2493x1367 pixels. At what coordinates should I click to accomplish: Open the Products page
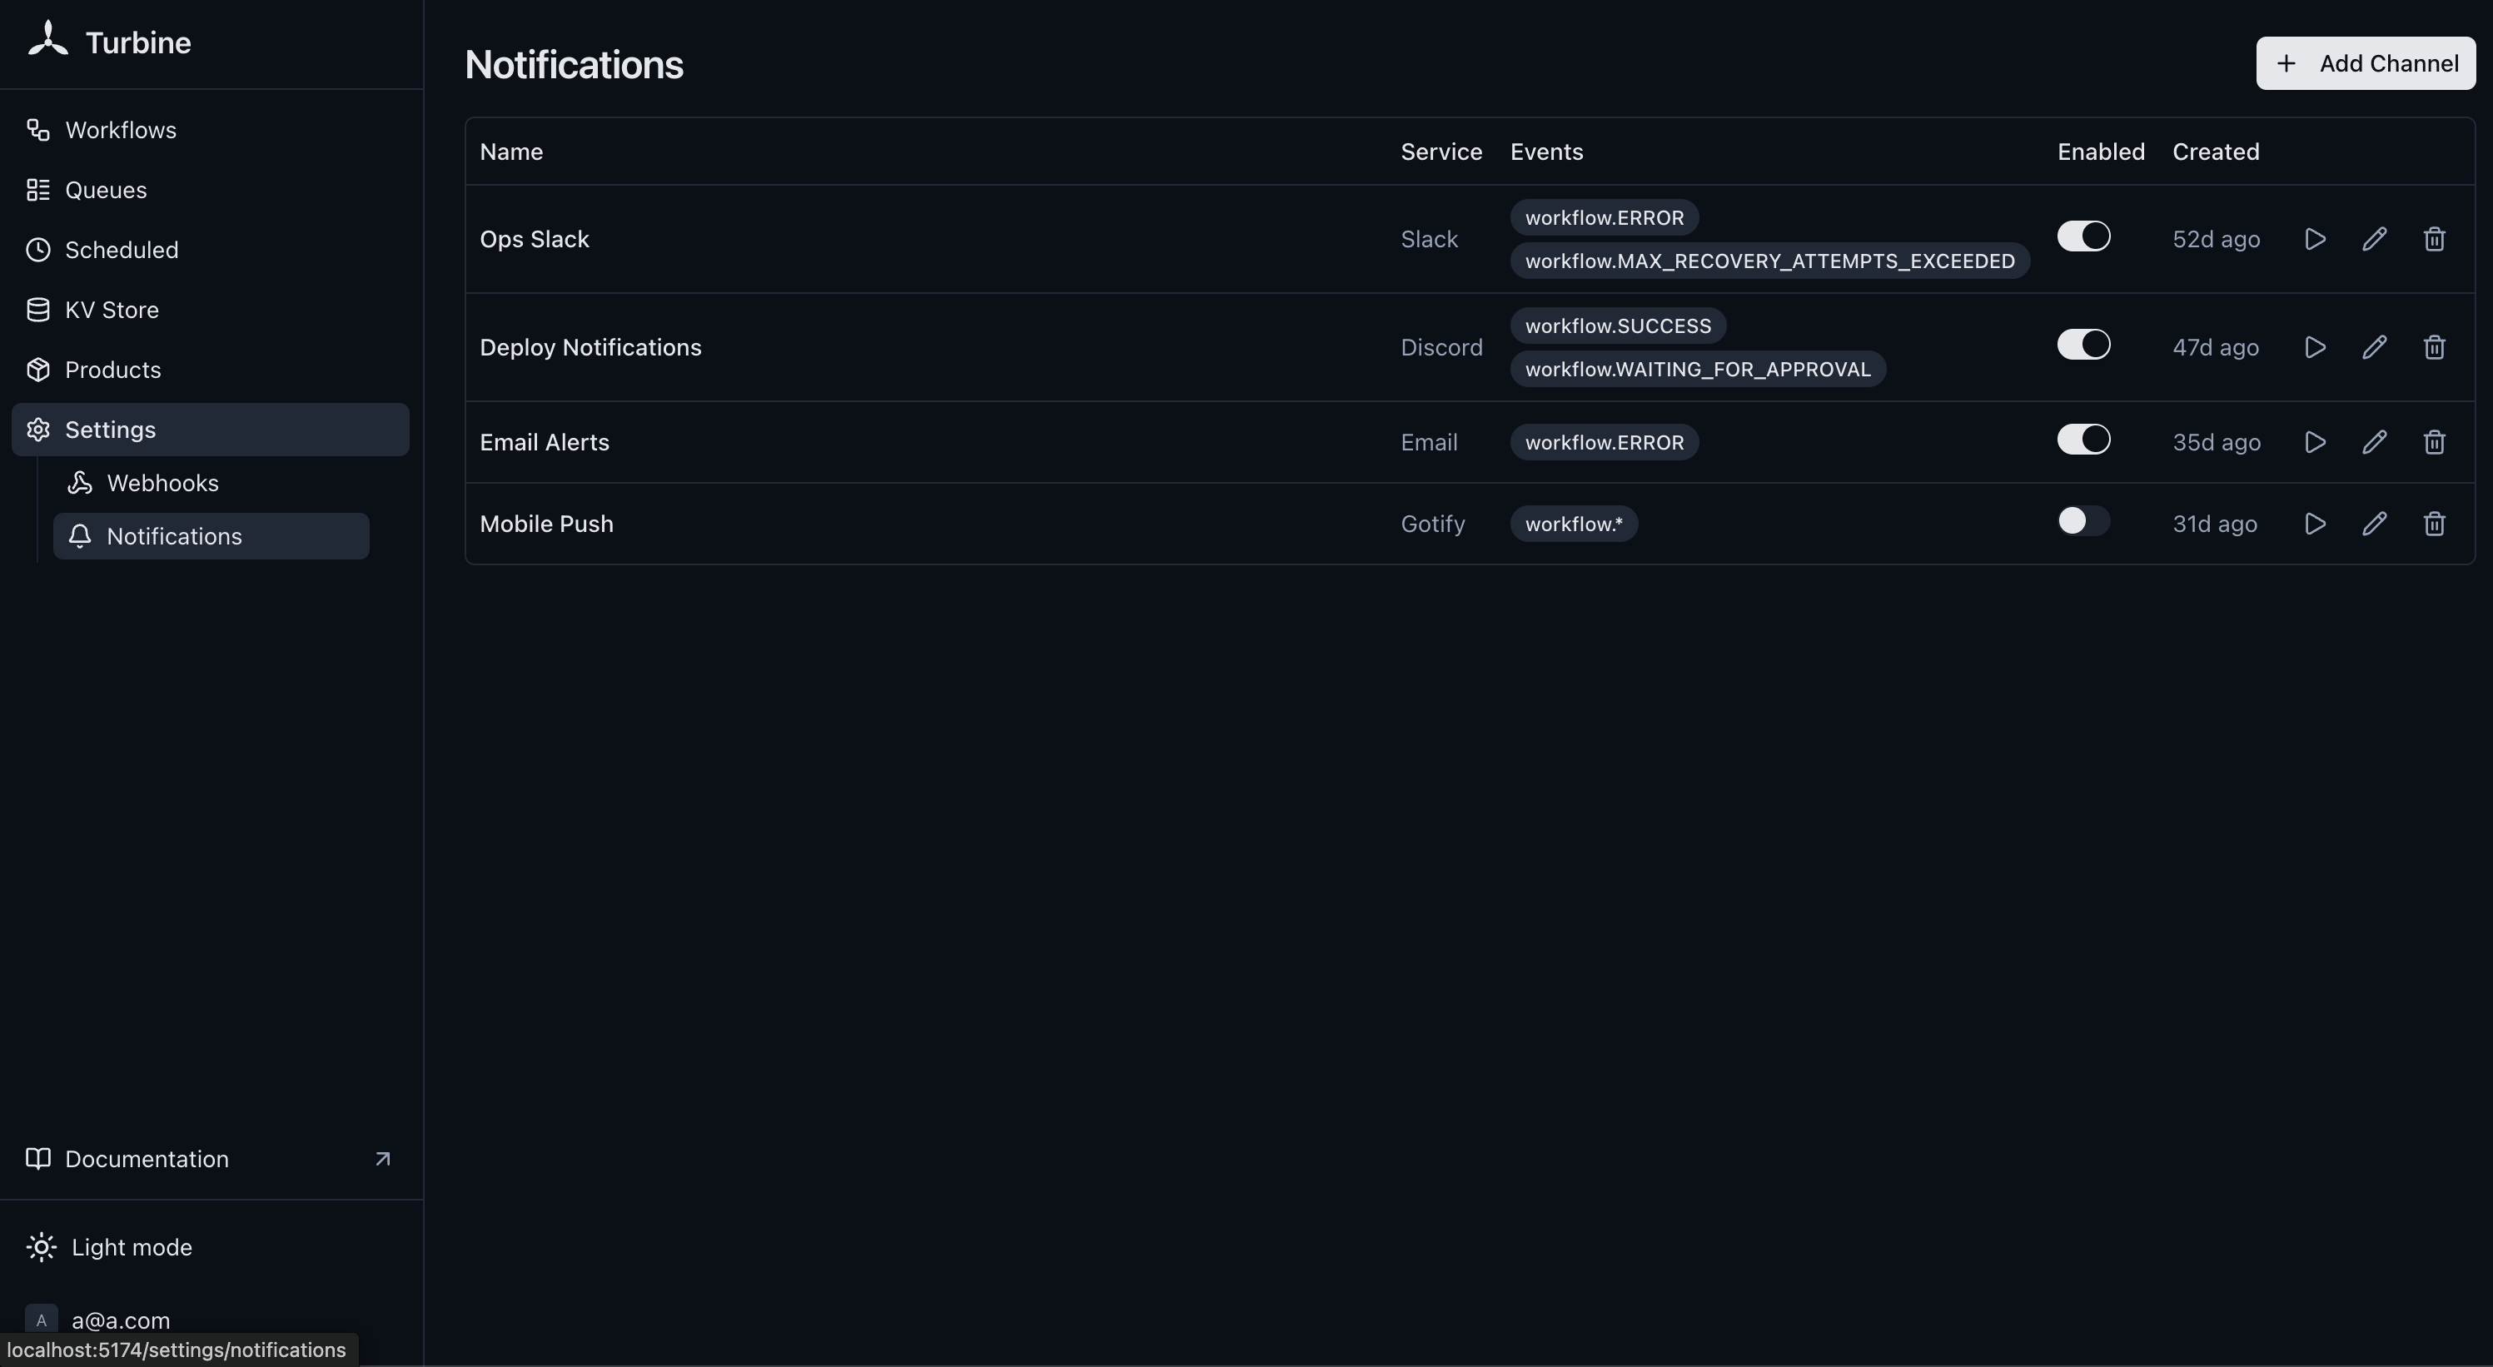(x=210, y=370)
